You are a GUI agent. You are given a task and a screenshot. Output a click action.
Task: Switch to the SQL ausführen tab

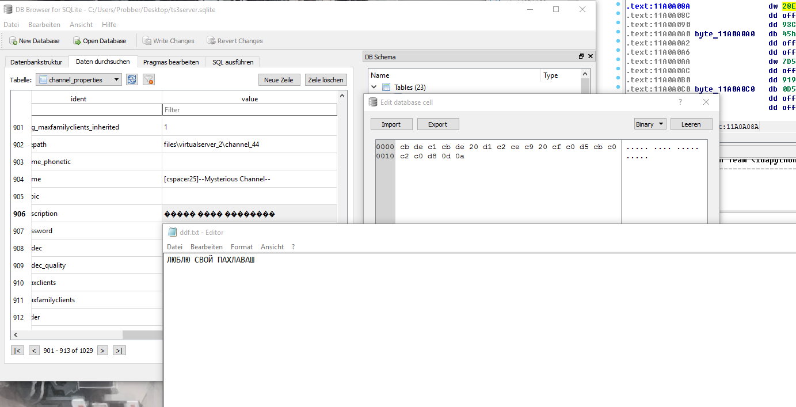tap(233, 62)
